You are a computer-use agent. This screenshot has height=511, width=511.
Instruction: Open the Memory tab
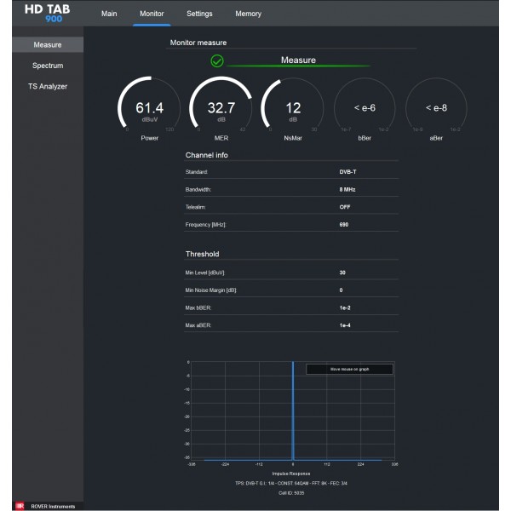[x=249, y=14]
